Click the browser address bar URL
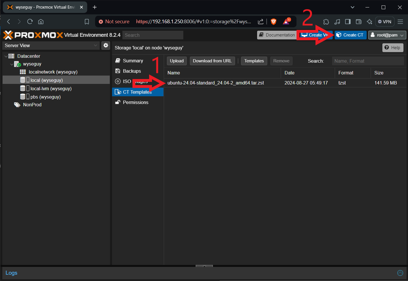 pyautogui.click(x=193, y=22)
